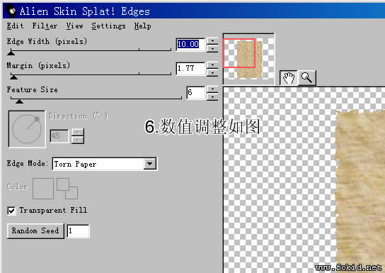Open the Settings menu

coord(108,26)
